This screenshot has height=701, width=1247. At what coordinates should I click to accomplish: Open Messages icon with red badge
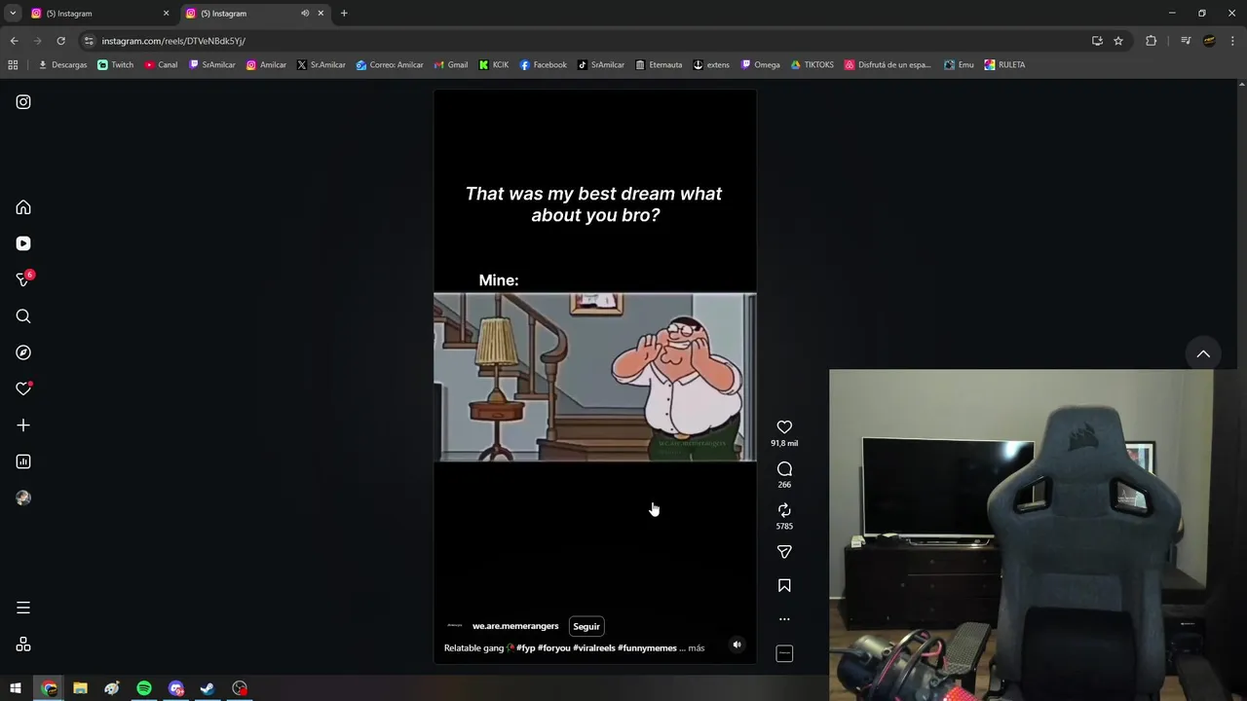(24, 279)
